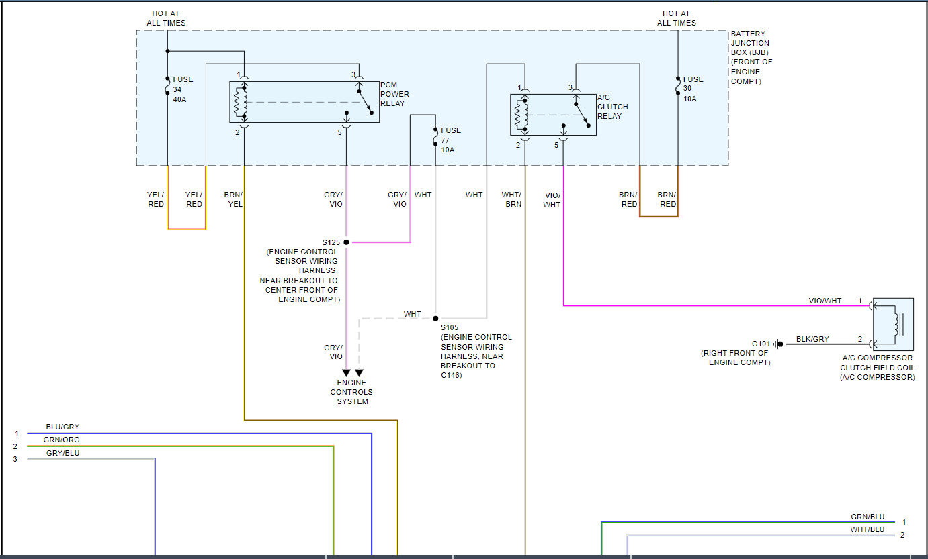The width and height of the screenshot is (928, 559).
Task: Click the A/C Clutch Relay symbol
Action: coord(553,115)
